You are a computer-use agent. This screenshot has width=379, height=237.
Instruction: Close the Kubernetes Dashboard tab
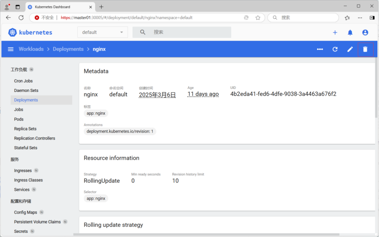91,7
